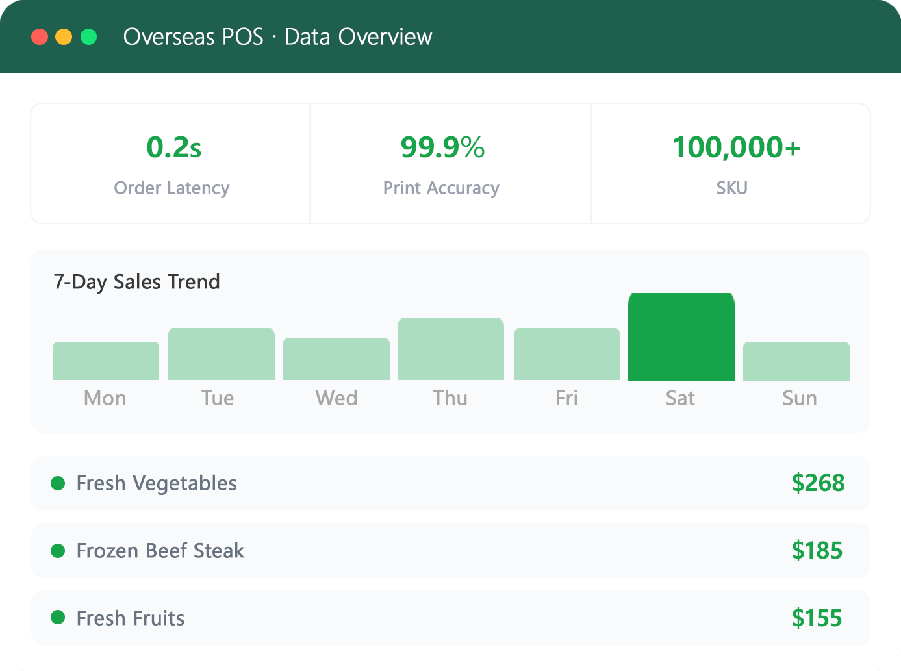Screen dimensions: 901x671
Task: Click the red window close dot
Action: pos(40,36)
